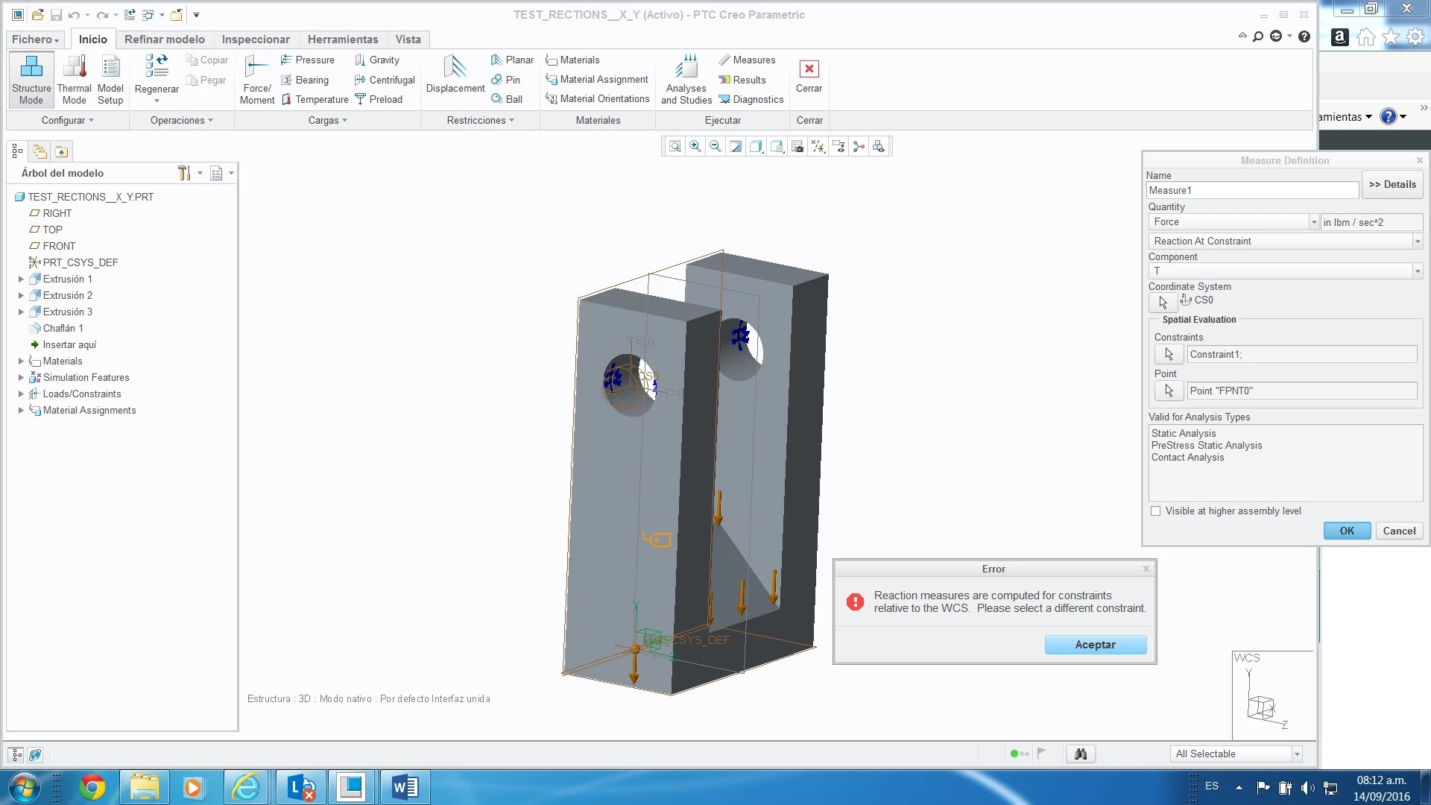
Task: Click the Cerrar red X icon
Action: point(809,69)
